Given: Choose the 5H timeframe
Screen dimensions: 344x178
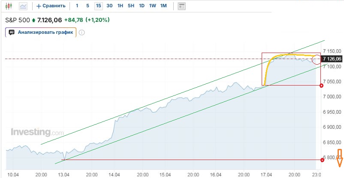Looking at the screenshot, I should [x=131, y=6].
